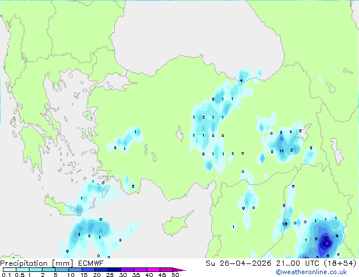This screenshot has height=277, width=359.
Task: Click the legend label '0.1'
Action: tap(6, 275)
